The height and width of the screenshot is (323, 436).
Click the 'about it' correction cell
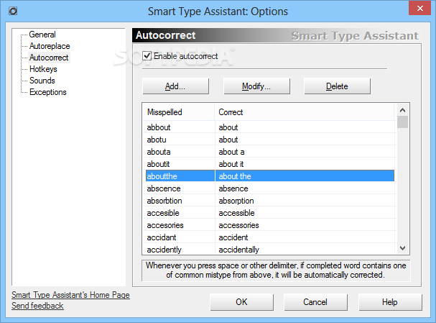pos(305,164)
